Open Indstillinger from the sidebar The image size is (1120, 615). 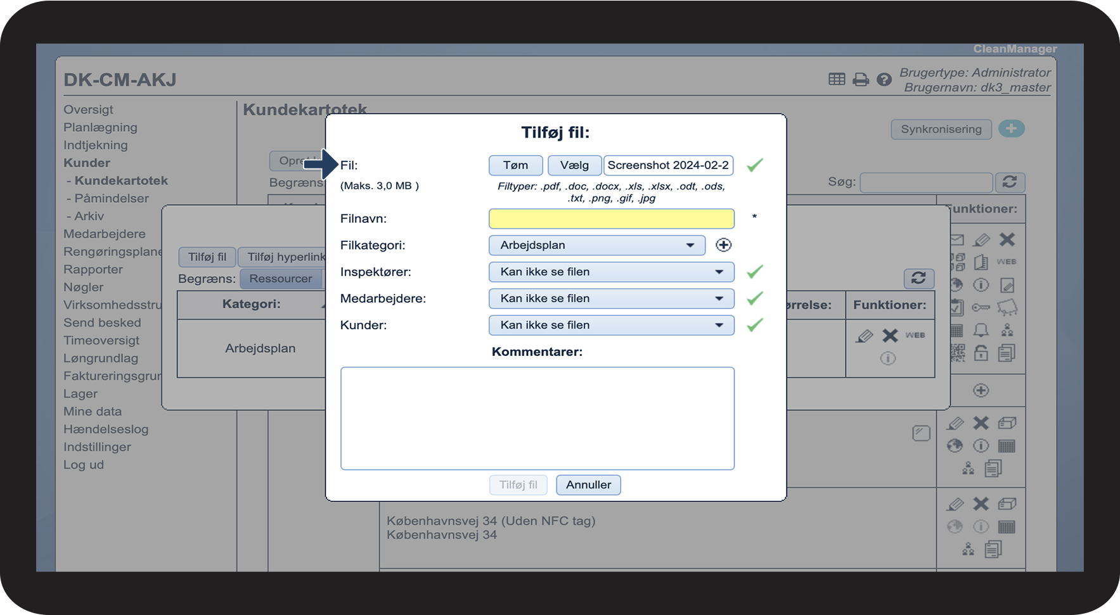[97, 447]
